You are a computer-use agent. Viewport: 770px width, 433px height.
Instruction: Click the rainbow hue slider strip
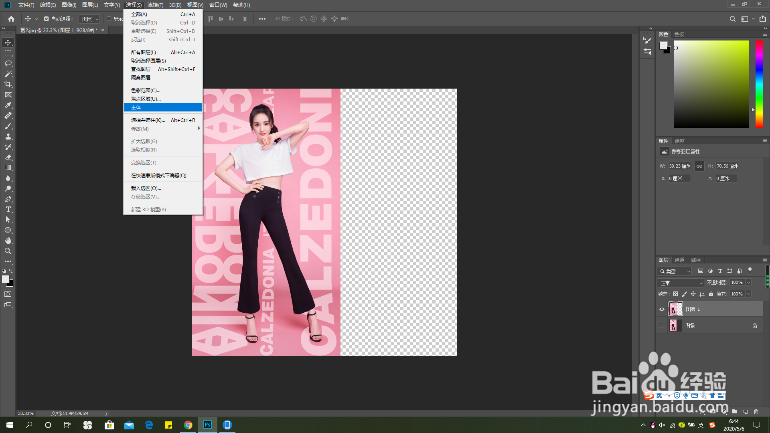[759, 84]
